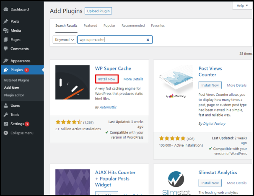
Task: Click the Collapse menu arrow icon
Action: pos(6,133)
